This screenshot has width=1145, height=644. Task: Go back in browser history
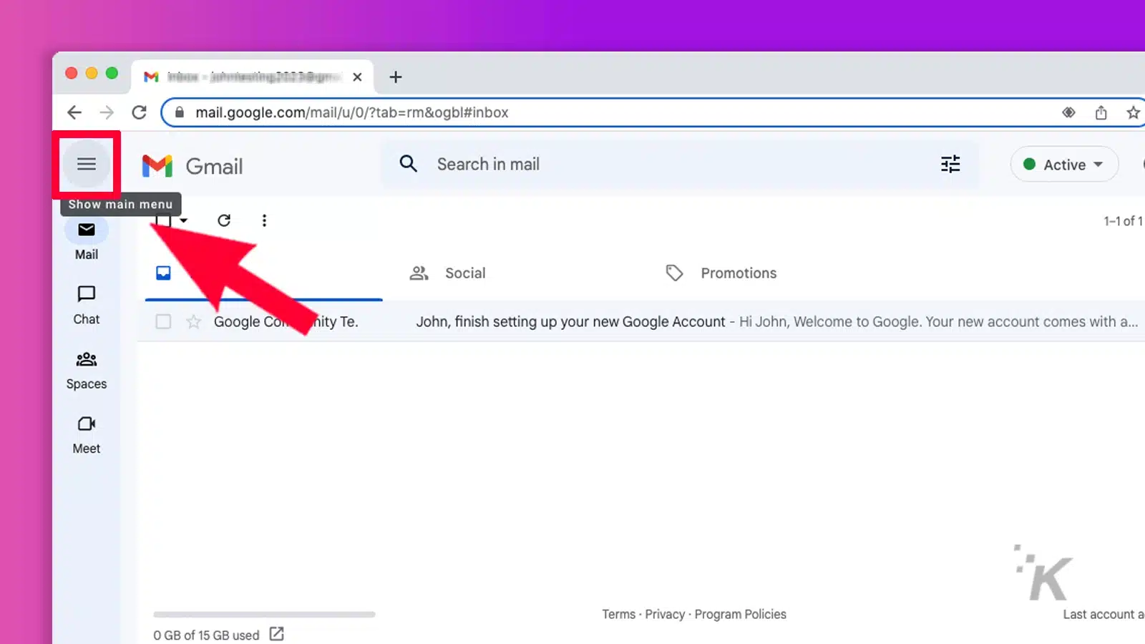(74, 112)
